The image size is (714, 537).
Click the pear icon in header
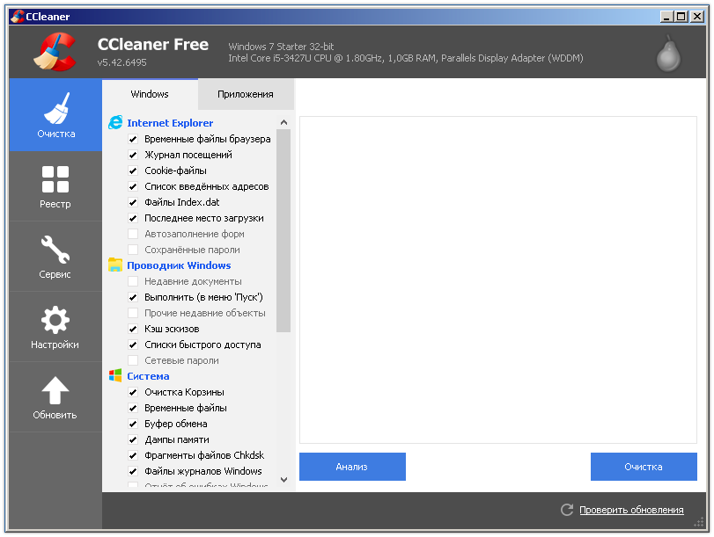click(668, 54)
